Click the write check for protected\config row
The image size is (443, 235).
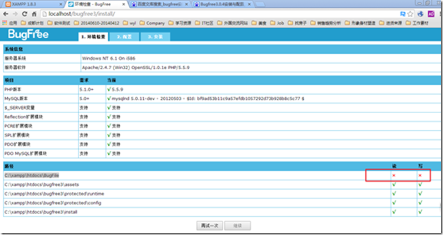(420, 202)
